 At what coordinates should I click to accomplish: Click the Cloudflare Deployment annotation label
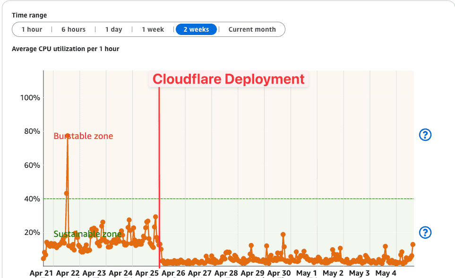click(228, 79)
